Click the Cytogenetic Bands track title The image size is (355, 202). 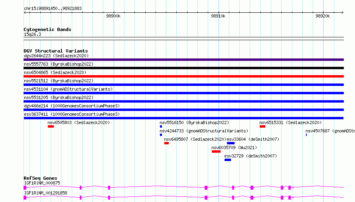tap(47, 29)
